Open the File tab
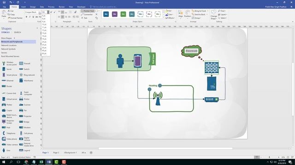 click(x=4, y=7)
